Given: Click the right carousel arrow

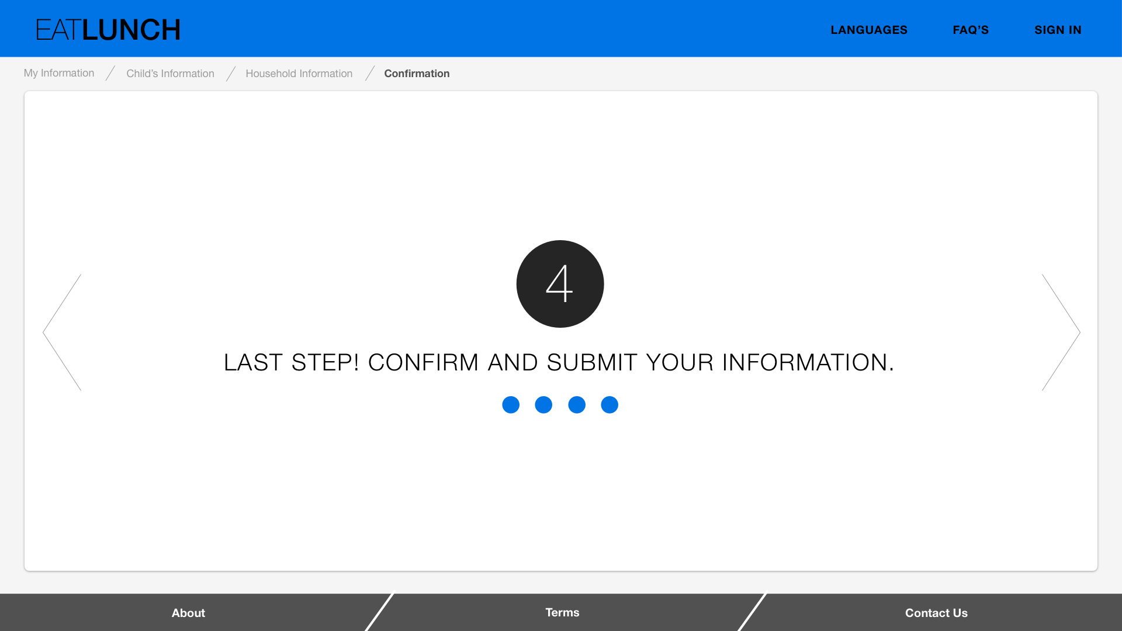Looking at the screenshot, I should pos(1061,332).
